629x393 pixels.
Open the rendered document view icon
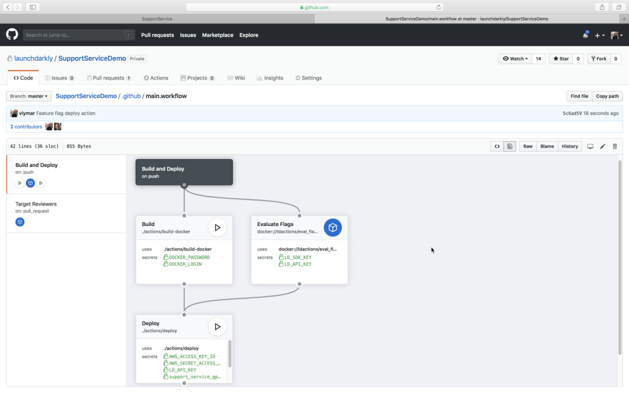(509, 146)
